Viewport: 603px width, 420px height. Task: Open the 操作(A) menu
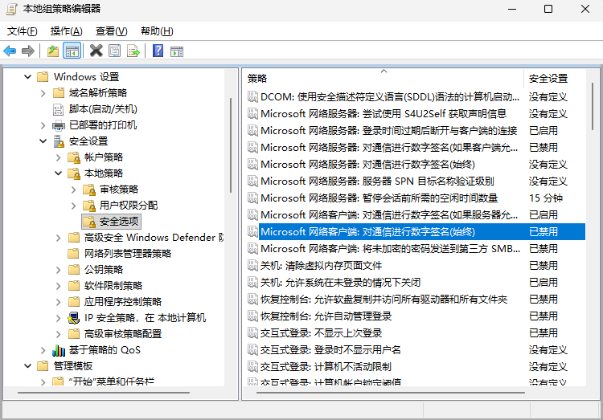click(66, 31)
